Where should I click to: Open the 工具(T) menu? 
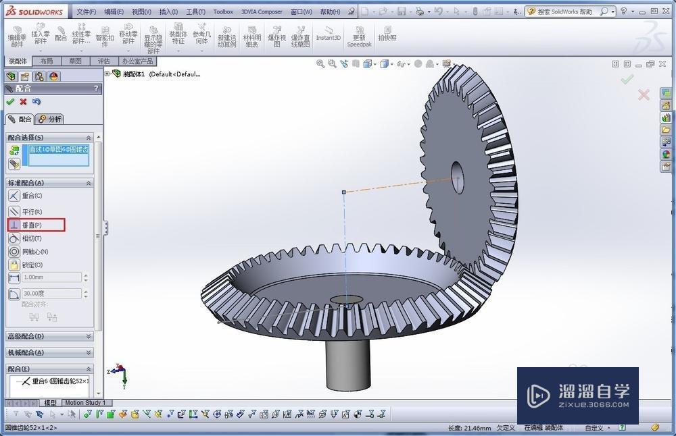click(196, 11)
